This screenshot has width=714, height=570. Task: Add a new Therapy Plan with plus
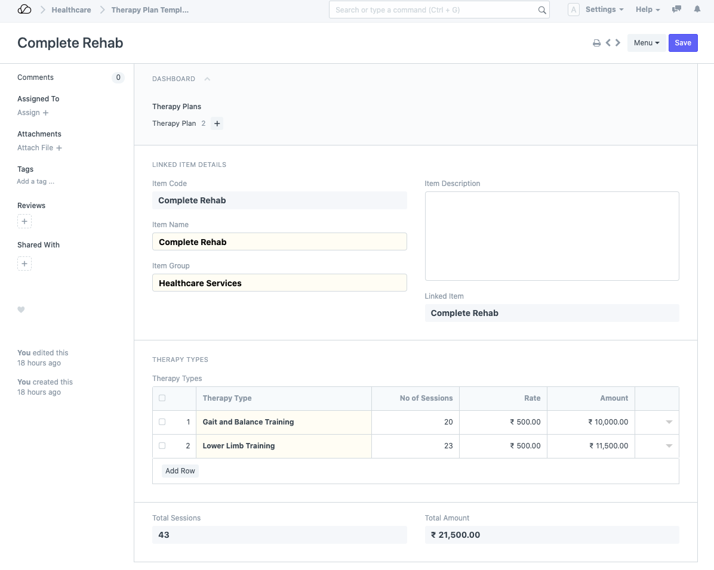click(x=217, y=123)
